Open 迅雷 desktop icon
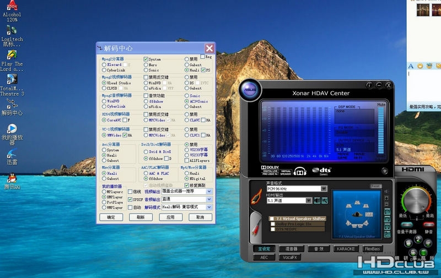The image size is (441, 278). 12,157
